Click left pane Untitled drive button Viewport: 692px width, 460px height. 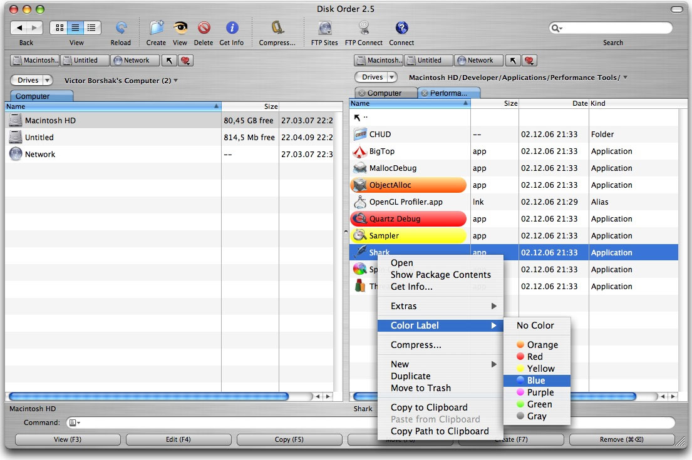click(x=85, y=61)
